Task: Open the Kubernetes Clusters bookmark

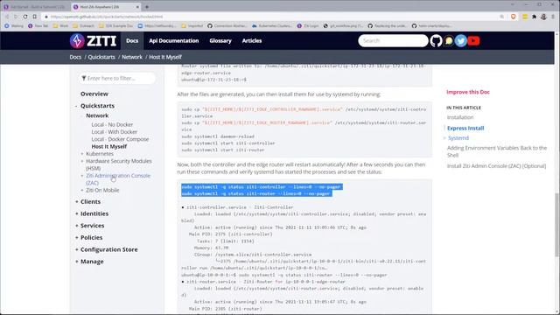Action: pos(272,25)
